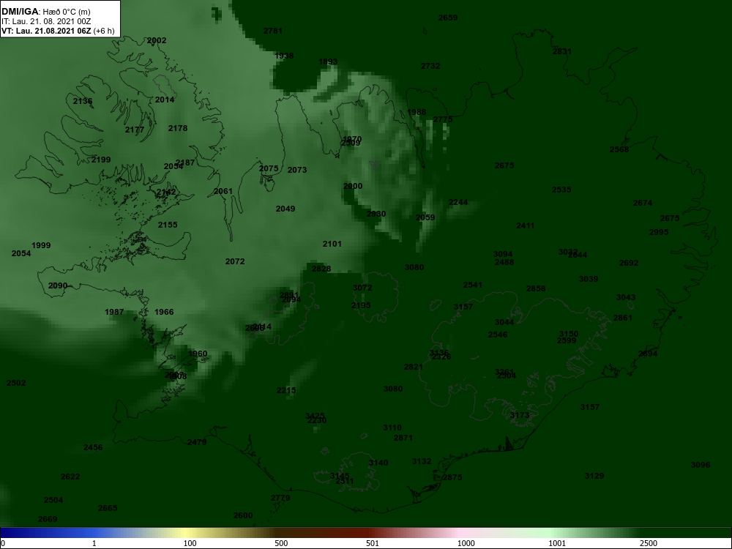732x549 pixels.
Task: Click the map value "2072"
Action: 234,261
